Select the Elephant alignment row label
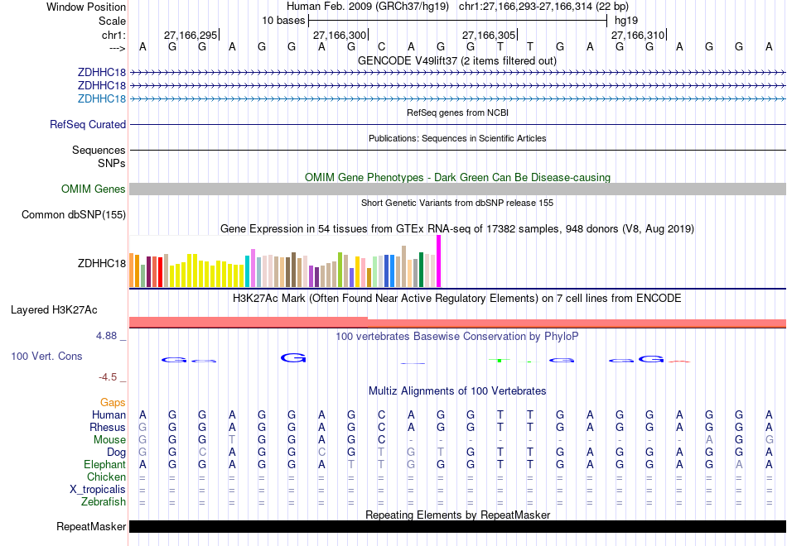Image resolution: width=787 pixels, height=546 pixels. coord(104,465)
